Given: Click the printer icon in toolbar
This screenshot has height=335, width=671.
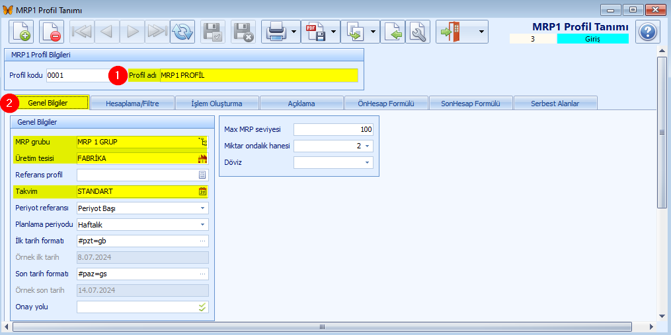Looking at the screenshot, I should pyautogui.click(x=275, y=32).
